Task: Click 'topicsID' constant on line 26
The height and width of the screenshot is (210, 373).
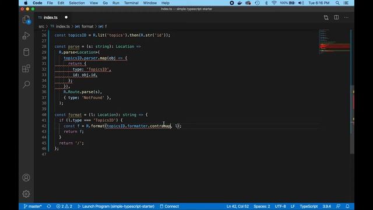Action: tap(78, 35)
